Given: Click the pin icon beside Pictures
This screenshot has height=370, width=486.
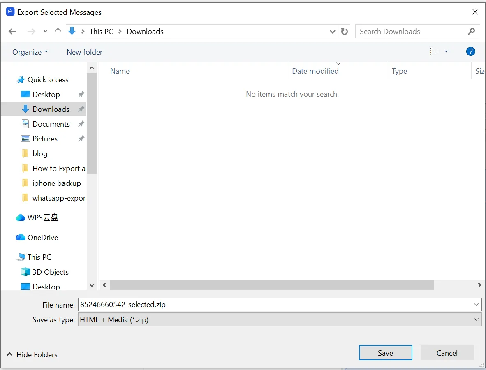Looking at the screenshot, I should (81, 139).
